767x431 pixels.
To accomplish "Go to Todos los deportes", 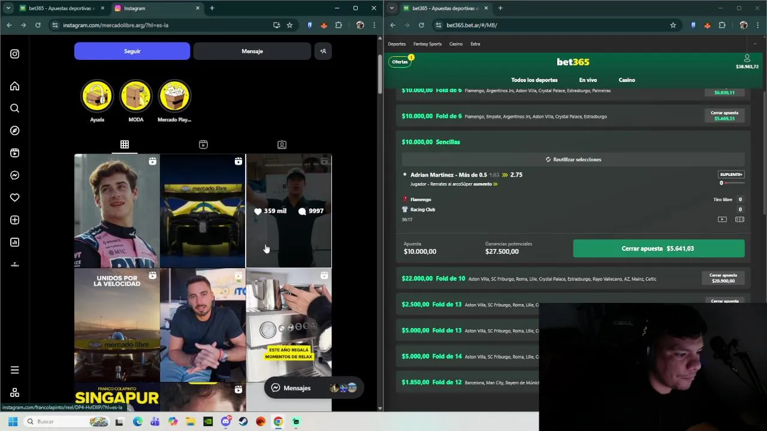I will [x=534, y=80].
